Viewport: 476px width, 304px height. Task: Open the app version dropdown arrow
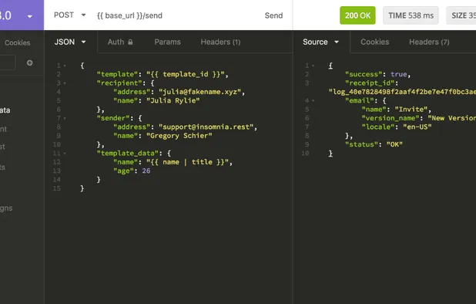tap(30, 16)
